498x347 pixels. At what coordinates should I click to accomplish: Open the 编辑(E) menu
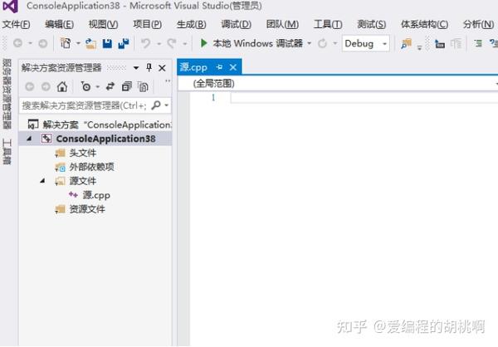tap(60, 24)
